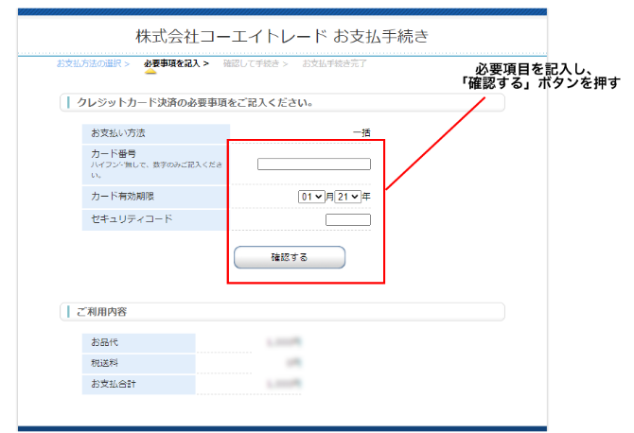Click the ご利用内容 section heading
The image size is (634, 433).
point(101,312)
